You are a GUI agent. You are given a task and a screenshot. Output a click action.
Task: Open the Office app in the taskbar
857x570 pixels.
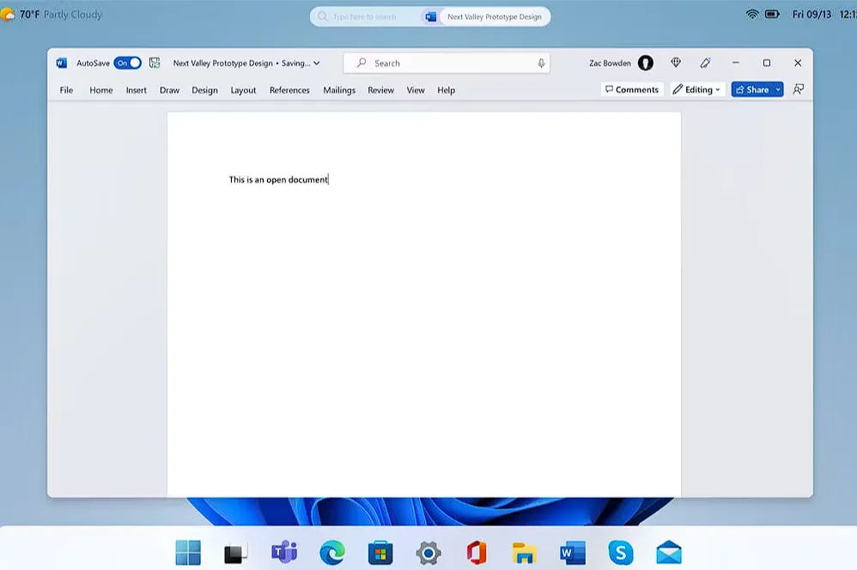(x=477, y=552)
